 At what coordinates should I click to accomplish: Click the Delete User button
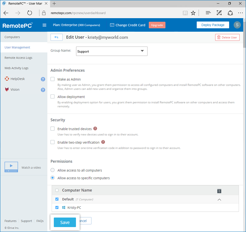[227, 37]
